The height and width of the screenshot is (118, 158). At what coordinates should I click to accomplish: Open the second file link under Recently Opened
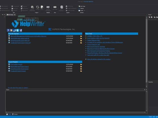(20, 38)
